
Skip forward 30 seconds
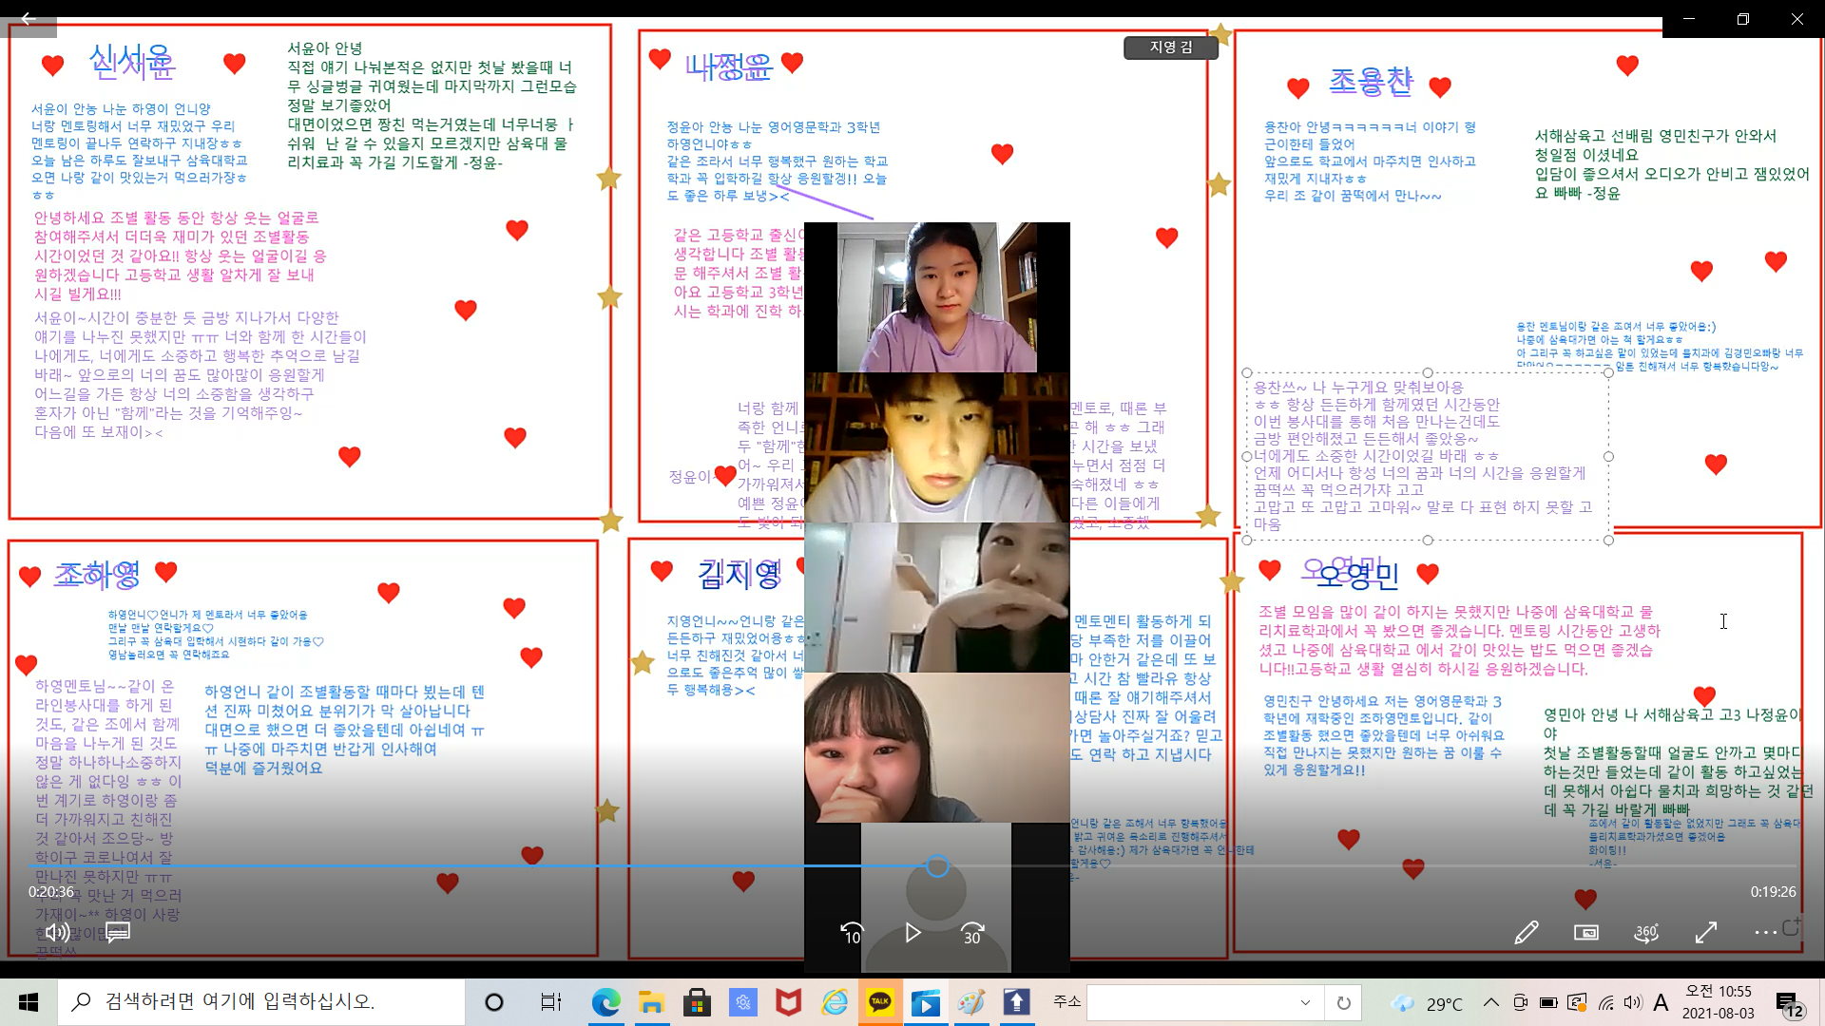[x=972, y=933]
